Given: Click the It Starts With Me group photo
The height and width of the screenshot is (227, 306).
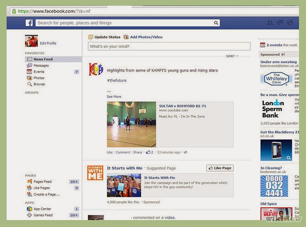Looking at the screenshot, I should [x=124, y=185].
